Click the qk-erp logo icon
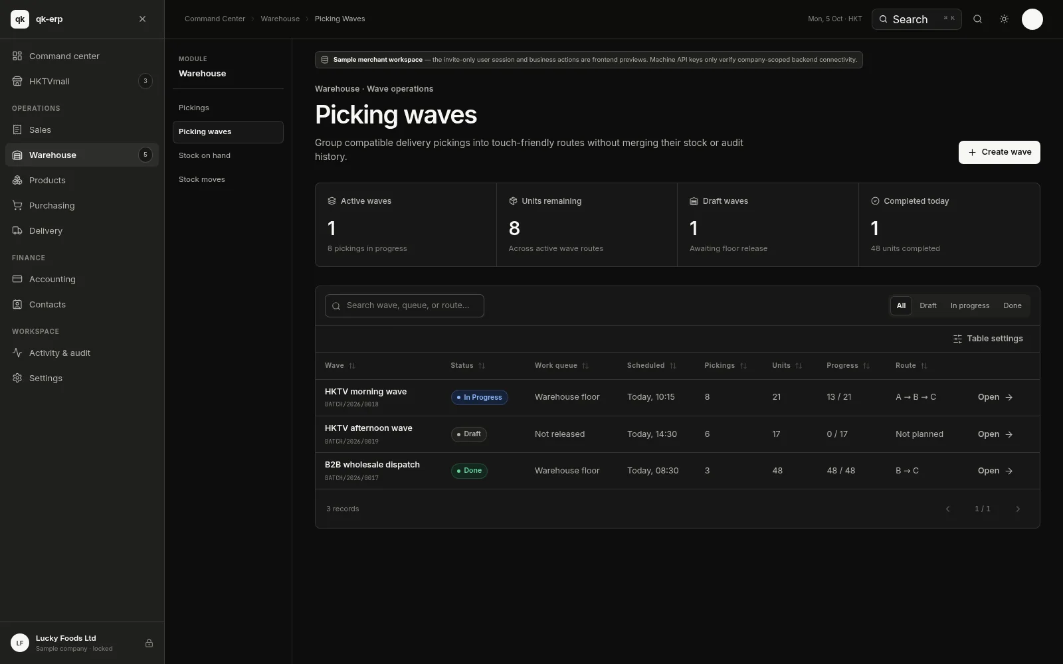The height and width of the screenshot is (664, 1063). click(x=20, y=19)
